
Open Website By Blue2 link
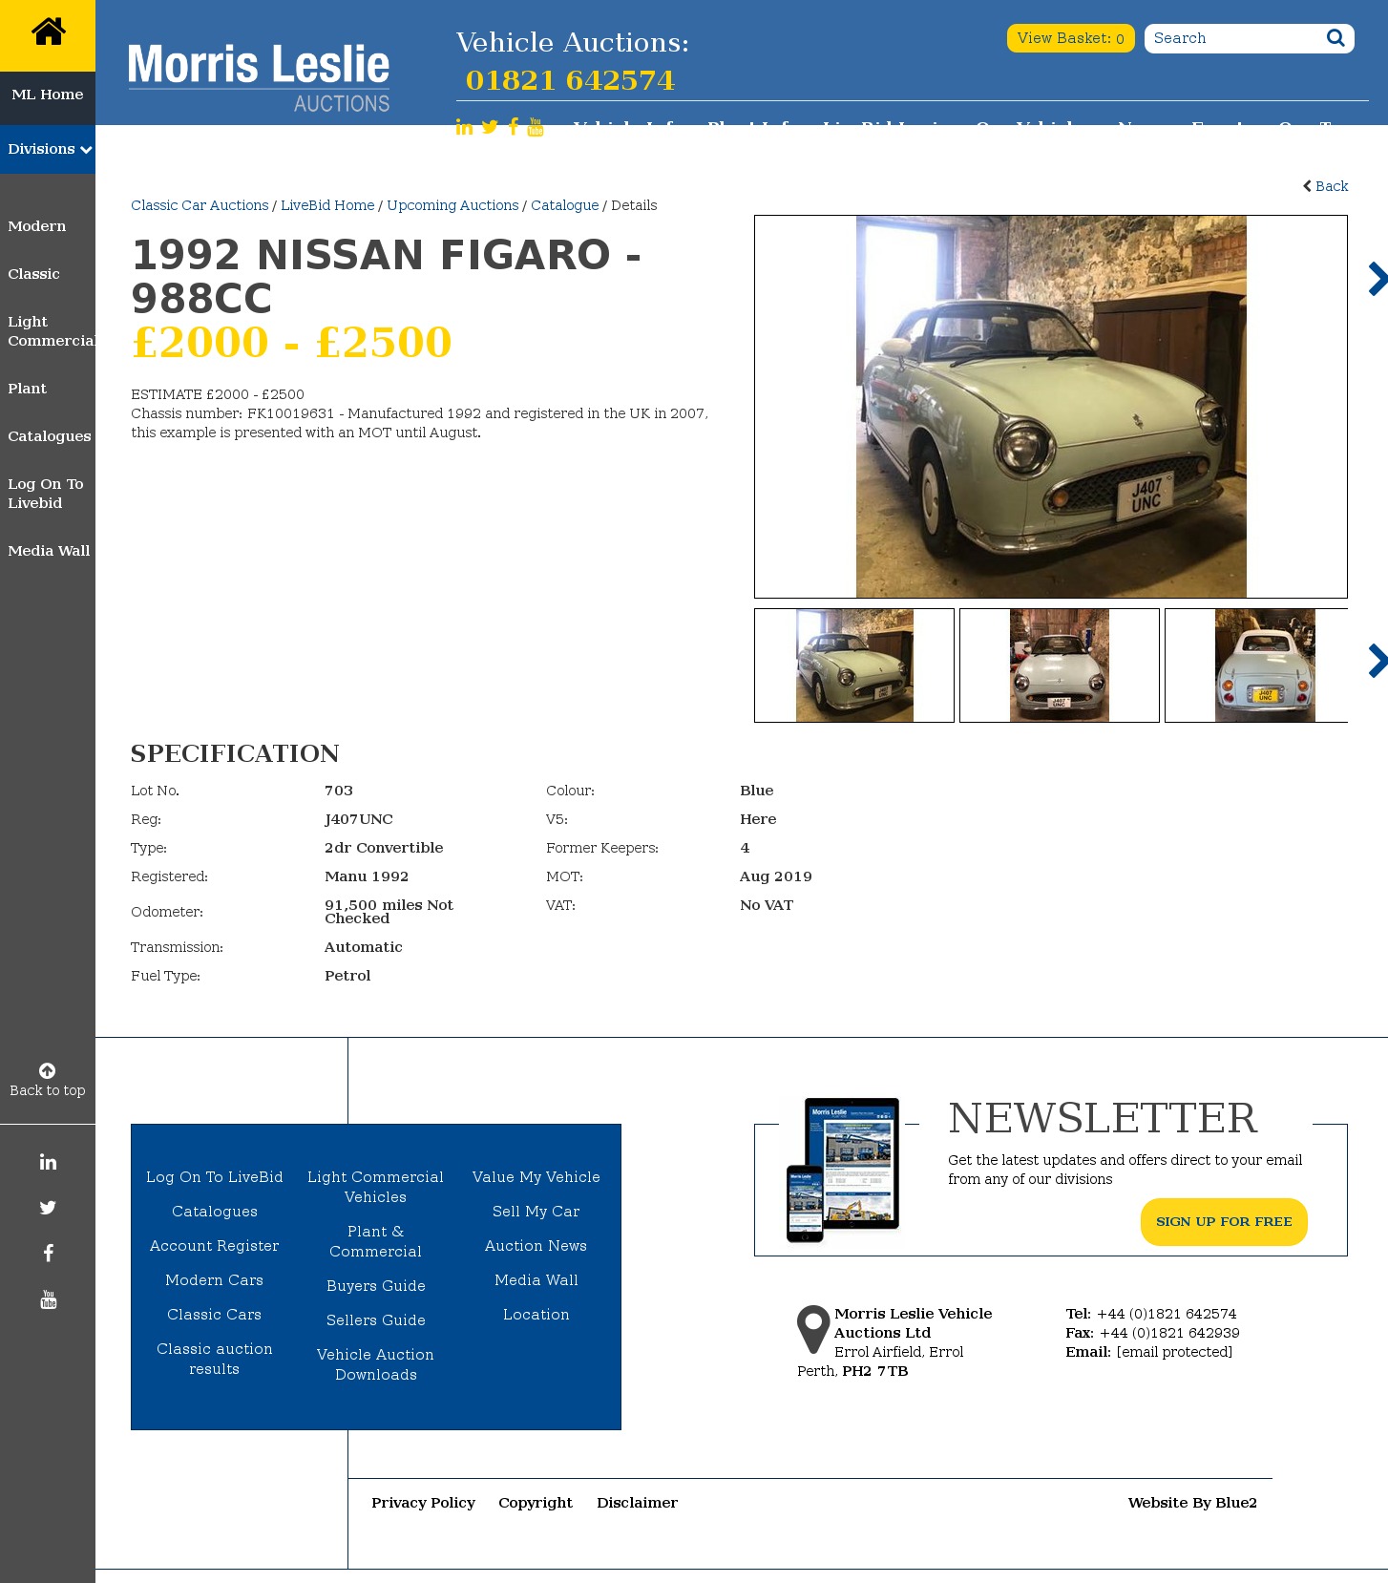[1192, 1503]
